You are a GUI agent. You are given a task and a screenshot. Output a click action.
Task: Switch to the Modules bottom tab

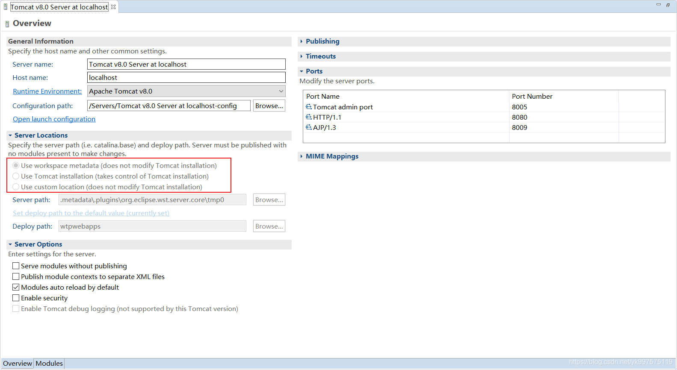click(49, 364)
